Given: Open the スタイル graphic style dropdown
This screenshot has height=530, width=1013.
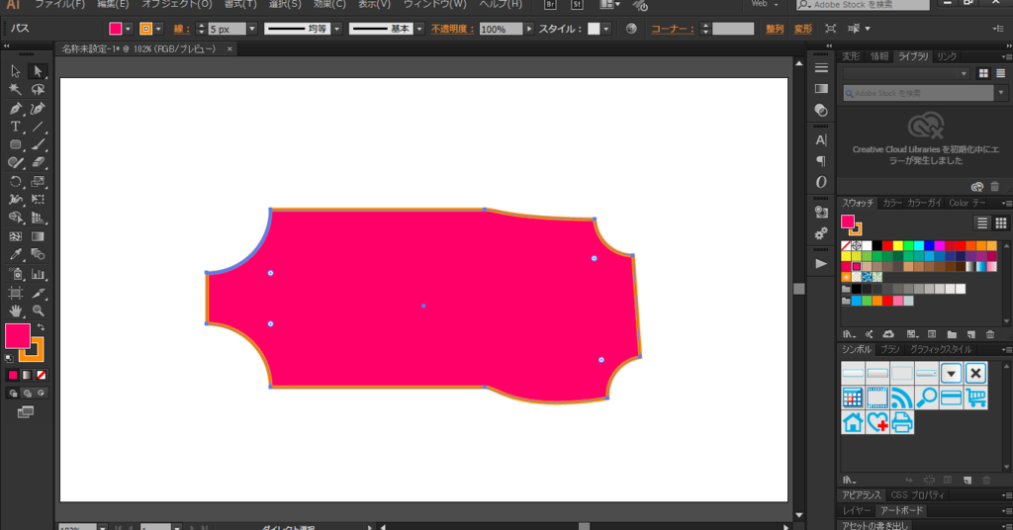Looking at the screenshot, I should click(x=606, y=29).
